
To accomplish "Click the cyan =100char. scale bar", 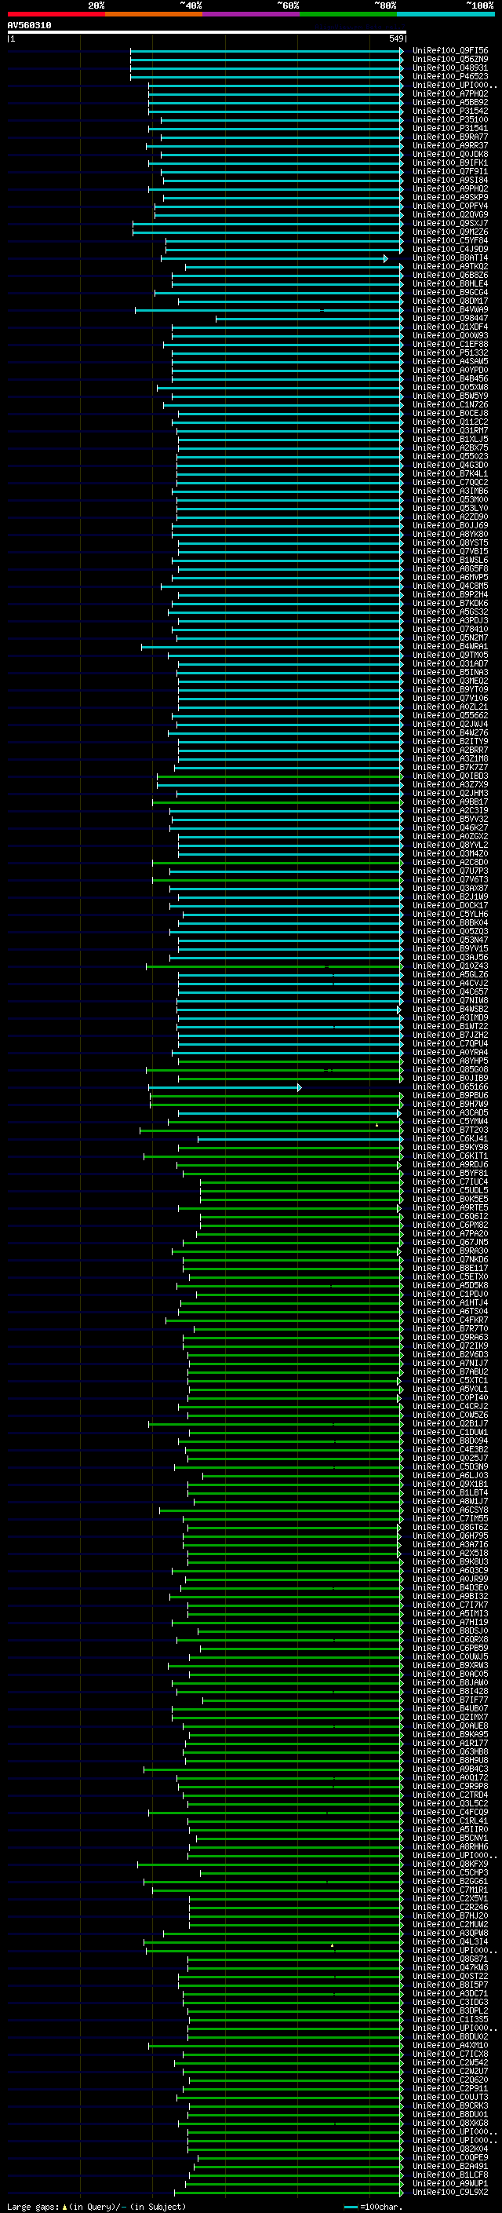I will pyautogui.click(x=350, y=2207).
